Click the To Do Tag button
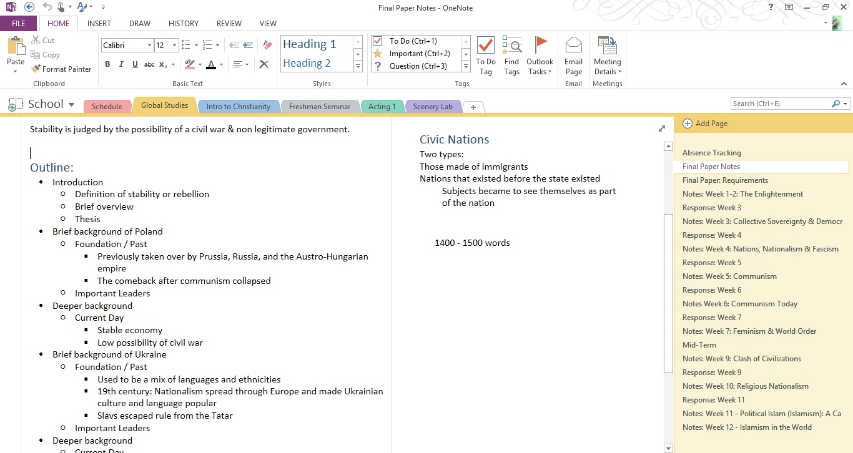The height and width of the screenshot is (453, 853). (x=486, y=56)
